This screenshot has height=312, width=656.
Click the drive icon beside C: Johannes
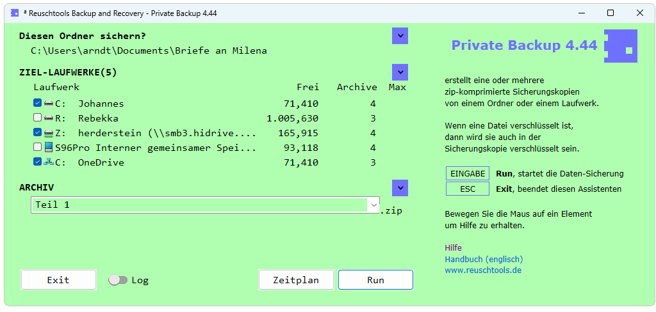click(x=49, y=103)
